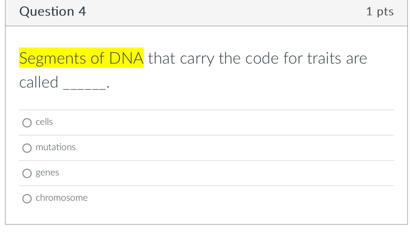Viewport: 410px width, 235px height.
Task: Click the 'mutations' answer label text
Action: coord(56,147)
